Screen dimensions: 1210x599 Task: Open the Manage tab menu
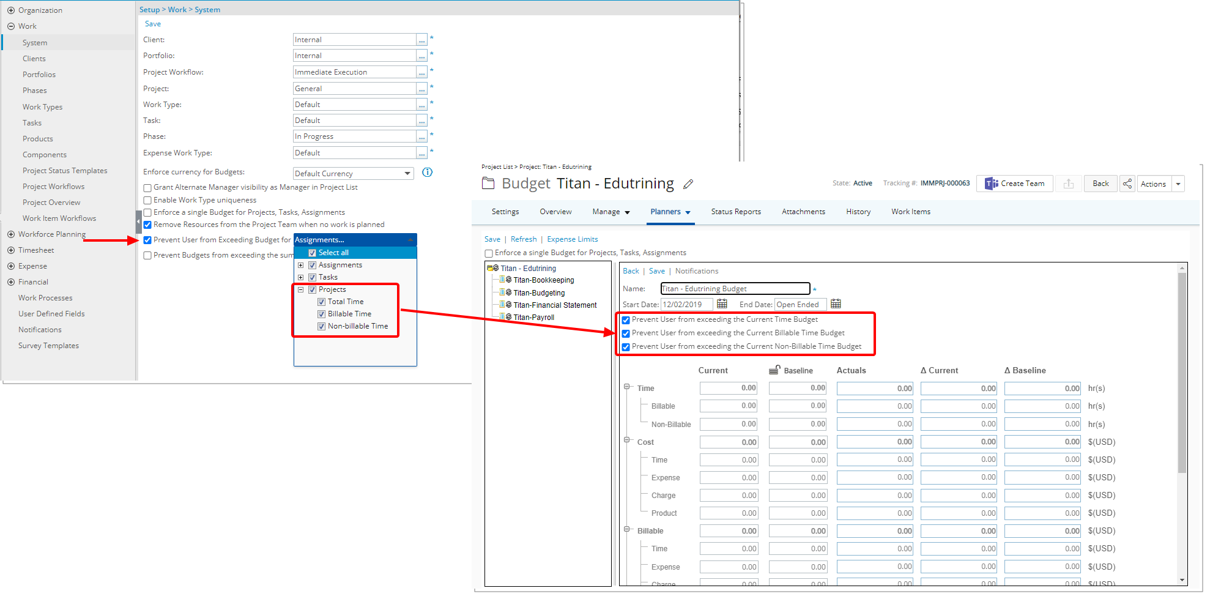coord(611,212)
